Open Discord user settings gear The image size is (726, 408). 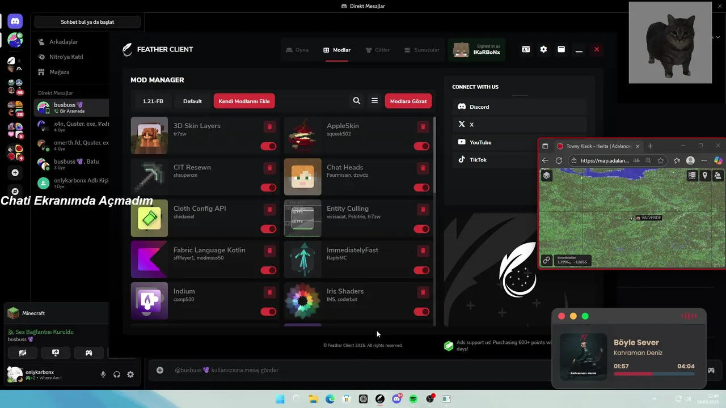click(130, 375)
